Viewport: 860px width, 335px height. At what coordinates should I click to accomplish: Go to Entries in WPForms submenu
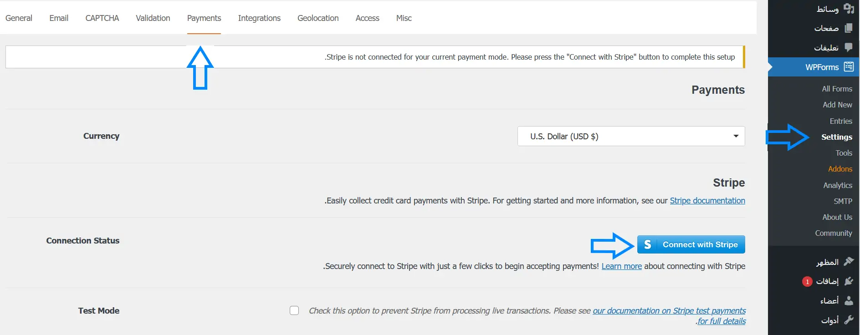(841, 121)
